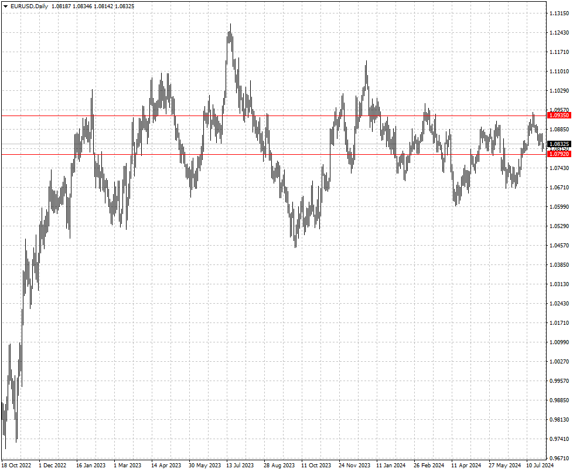The height and width of the screenshot is (472, 573).
Task: Click the 11 Apr 2024 date label
Action: pyautogui.click(x=466, y=466)
